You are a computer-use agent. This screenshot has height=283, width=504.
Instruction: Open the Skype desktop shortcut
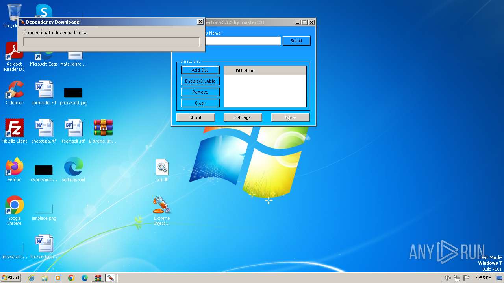[44, 11]
